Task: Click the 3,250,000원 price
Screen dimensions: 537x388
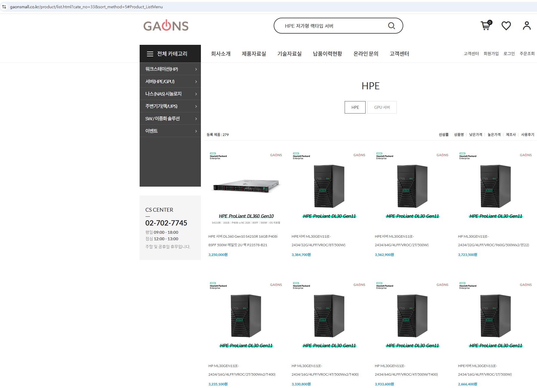Action: [x=218, y=255]
